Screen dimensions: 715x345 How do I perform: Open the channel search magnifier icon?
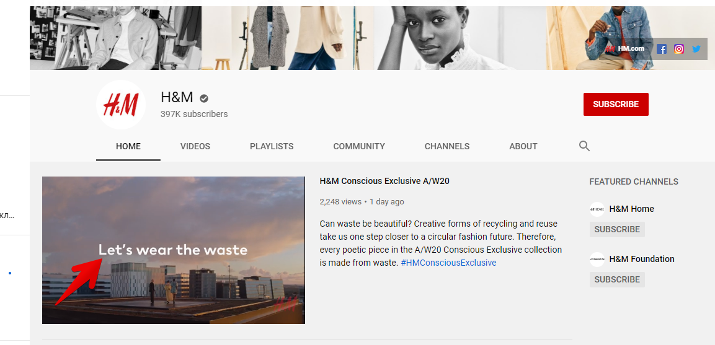[x=584, y=146]
